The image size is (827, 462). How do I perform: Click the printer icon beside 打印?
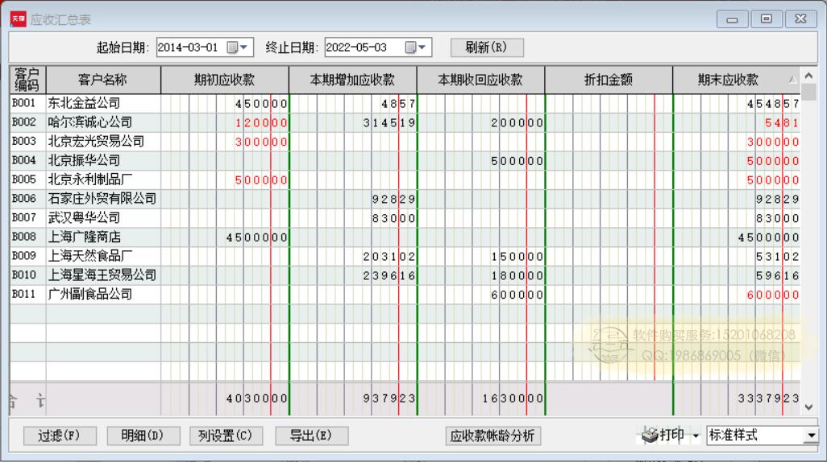[647, 435]
